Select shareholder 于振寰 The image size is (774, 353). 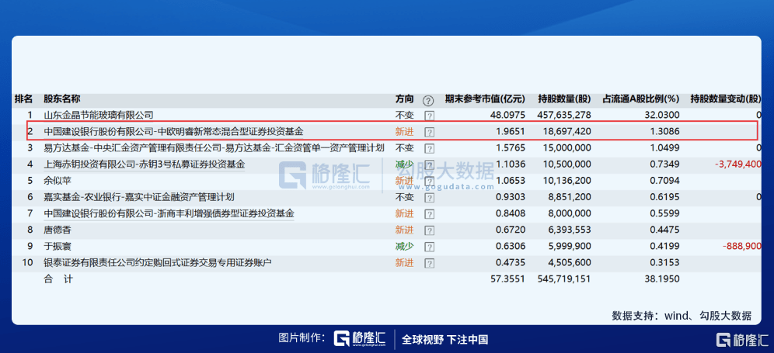point(57,246)
